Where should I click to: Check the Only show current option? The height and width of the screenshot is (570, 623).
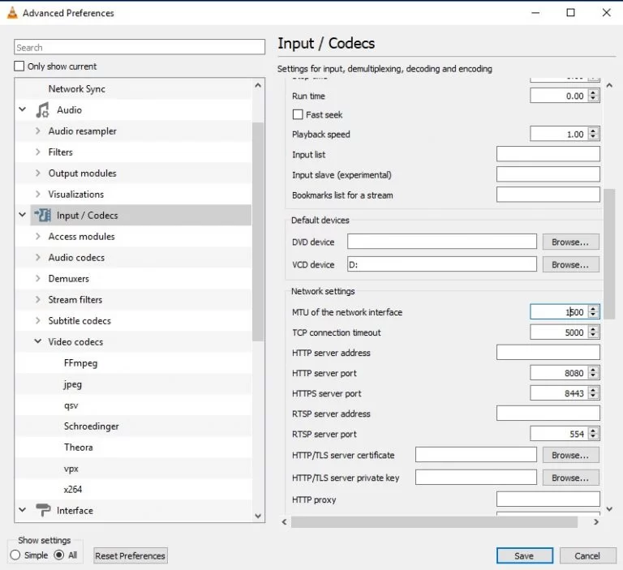[x=19, y=66]
